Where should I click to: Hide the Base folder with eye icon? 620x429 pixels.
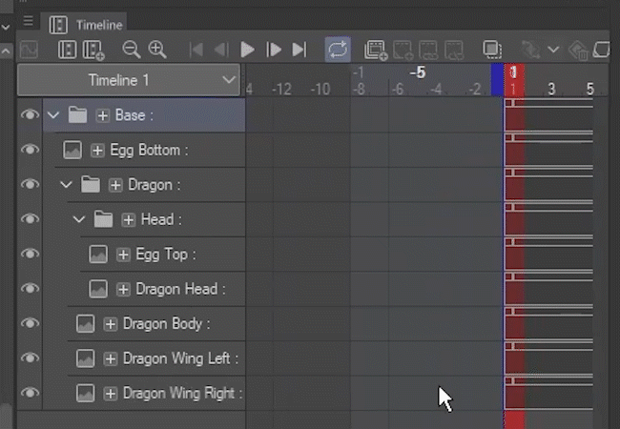(x=30, y=115)
